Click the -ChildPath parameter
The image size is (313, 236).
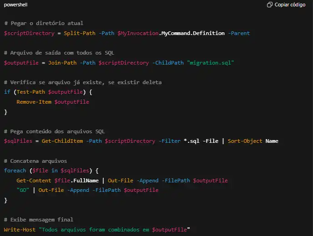167,63
